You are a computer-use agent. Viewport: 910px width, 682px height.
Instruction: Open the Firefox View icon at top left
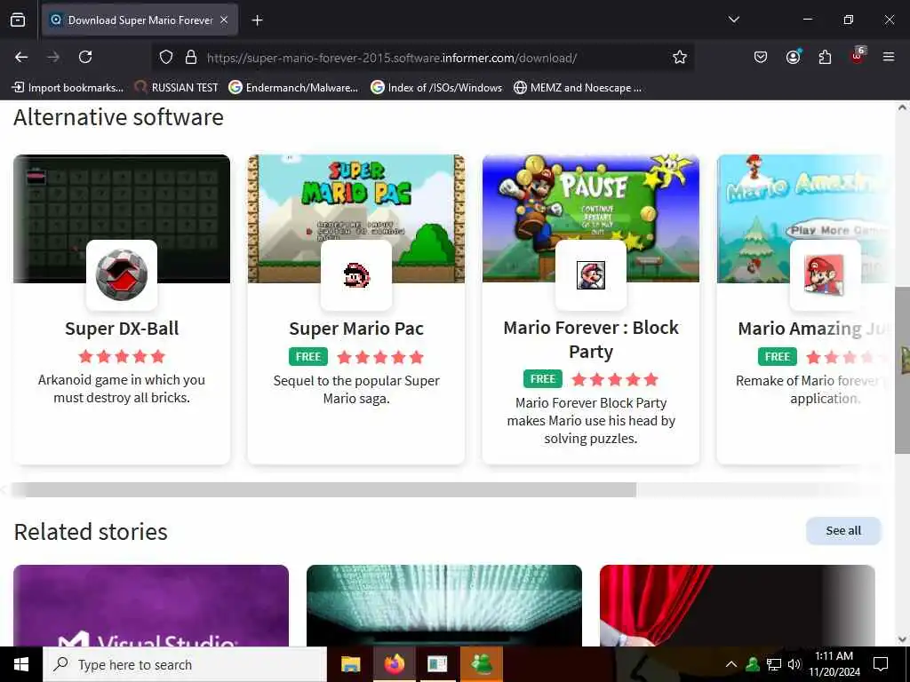[18, 20]
